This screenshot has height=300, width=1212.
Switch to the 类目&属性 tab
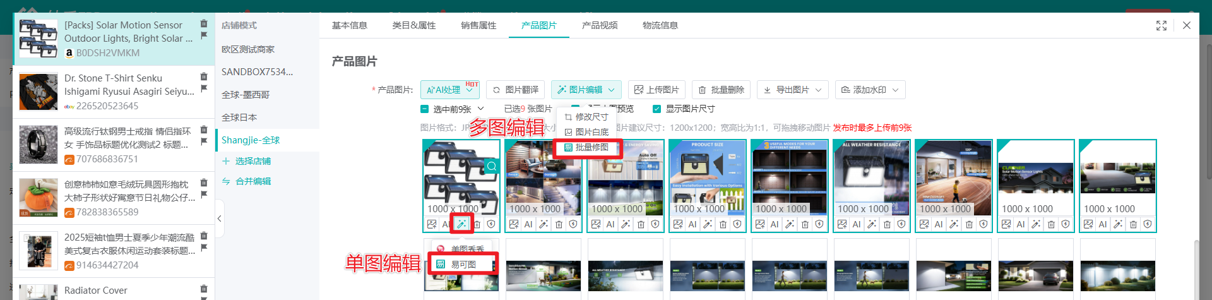point(414,25)
